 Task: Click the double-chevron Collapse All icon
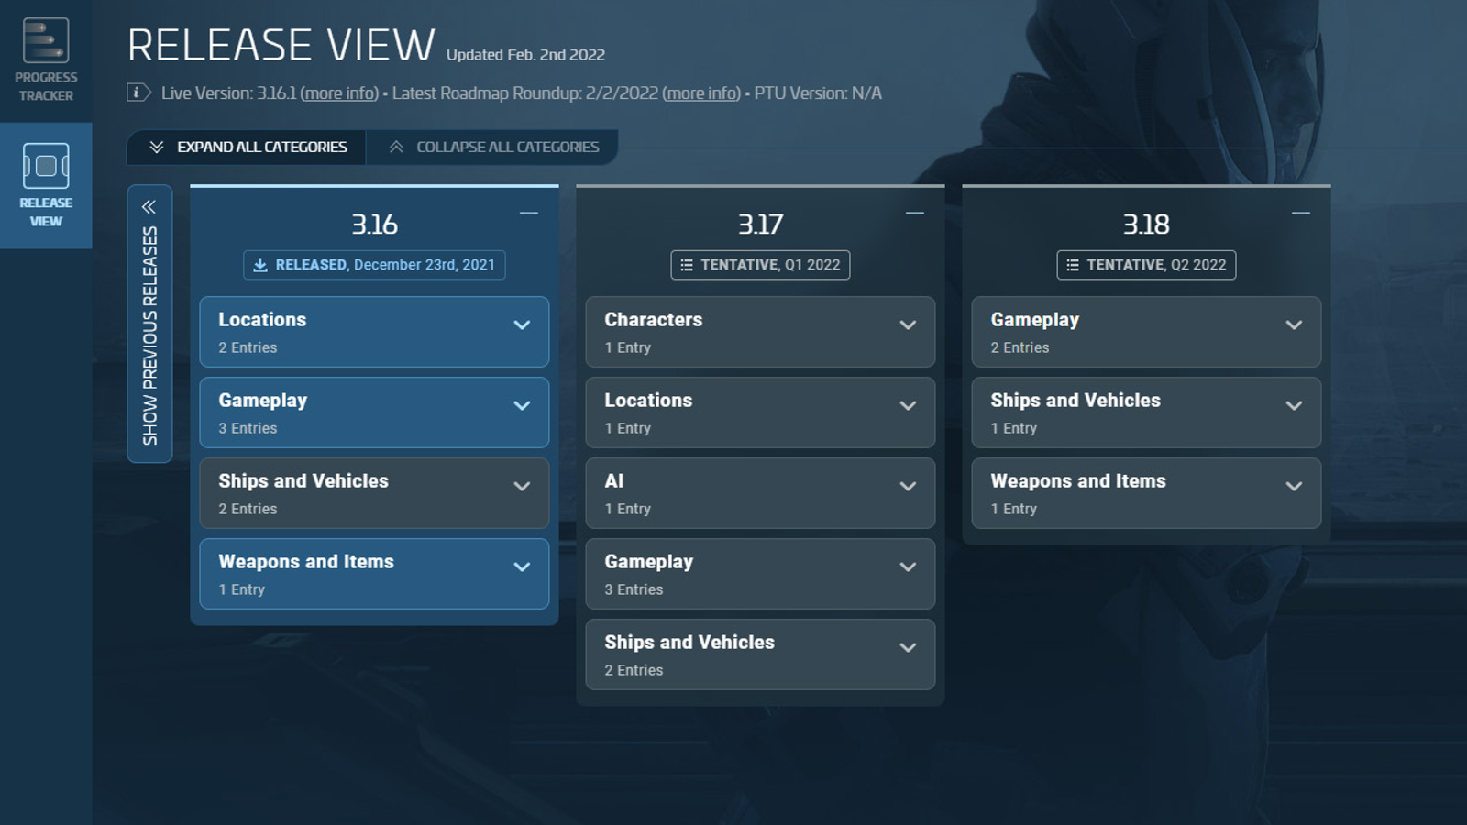[396, 148]
